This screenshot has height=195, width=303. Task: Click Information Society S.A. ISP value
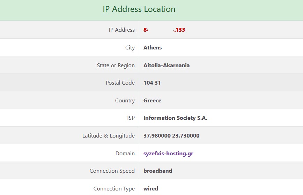[x=175, y=118]
